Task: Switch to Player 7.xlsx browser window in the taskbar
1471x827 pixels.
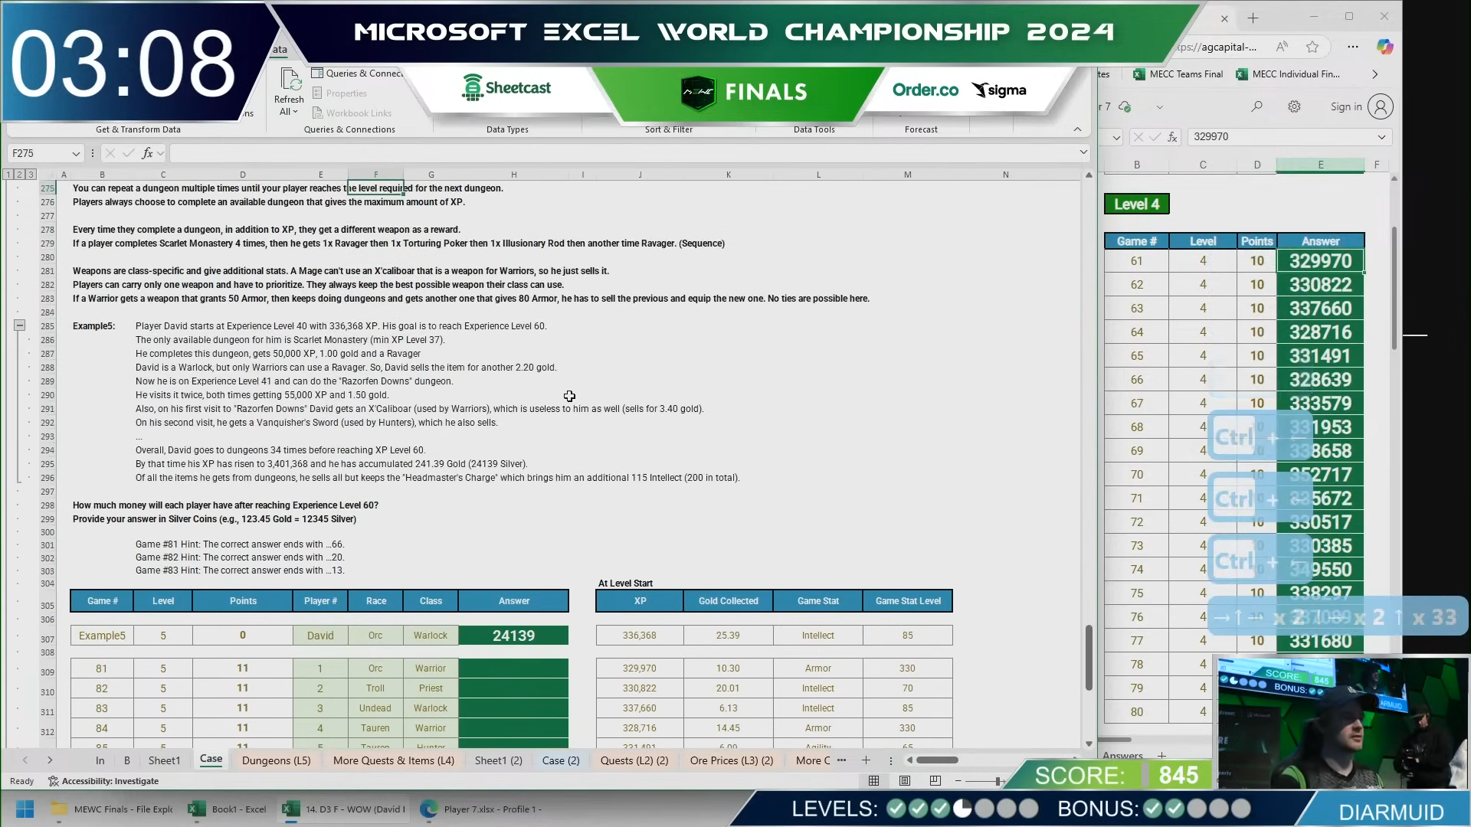Action: pos(483,809)
